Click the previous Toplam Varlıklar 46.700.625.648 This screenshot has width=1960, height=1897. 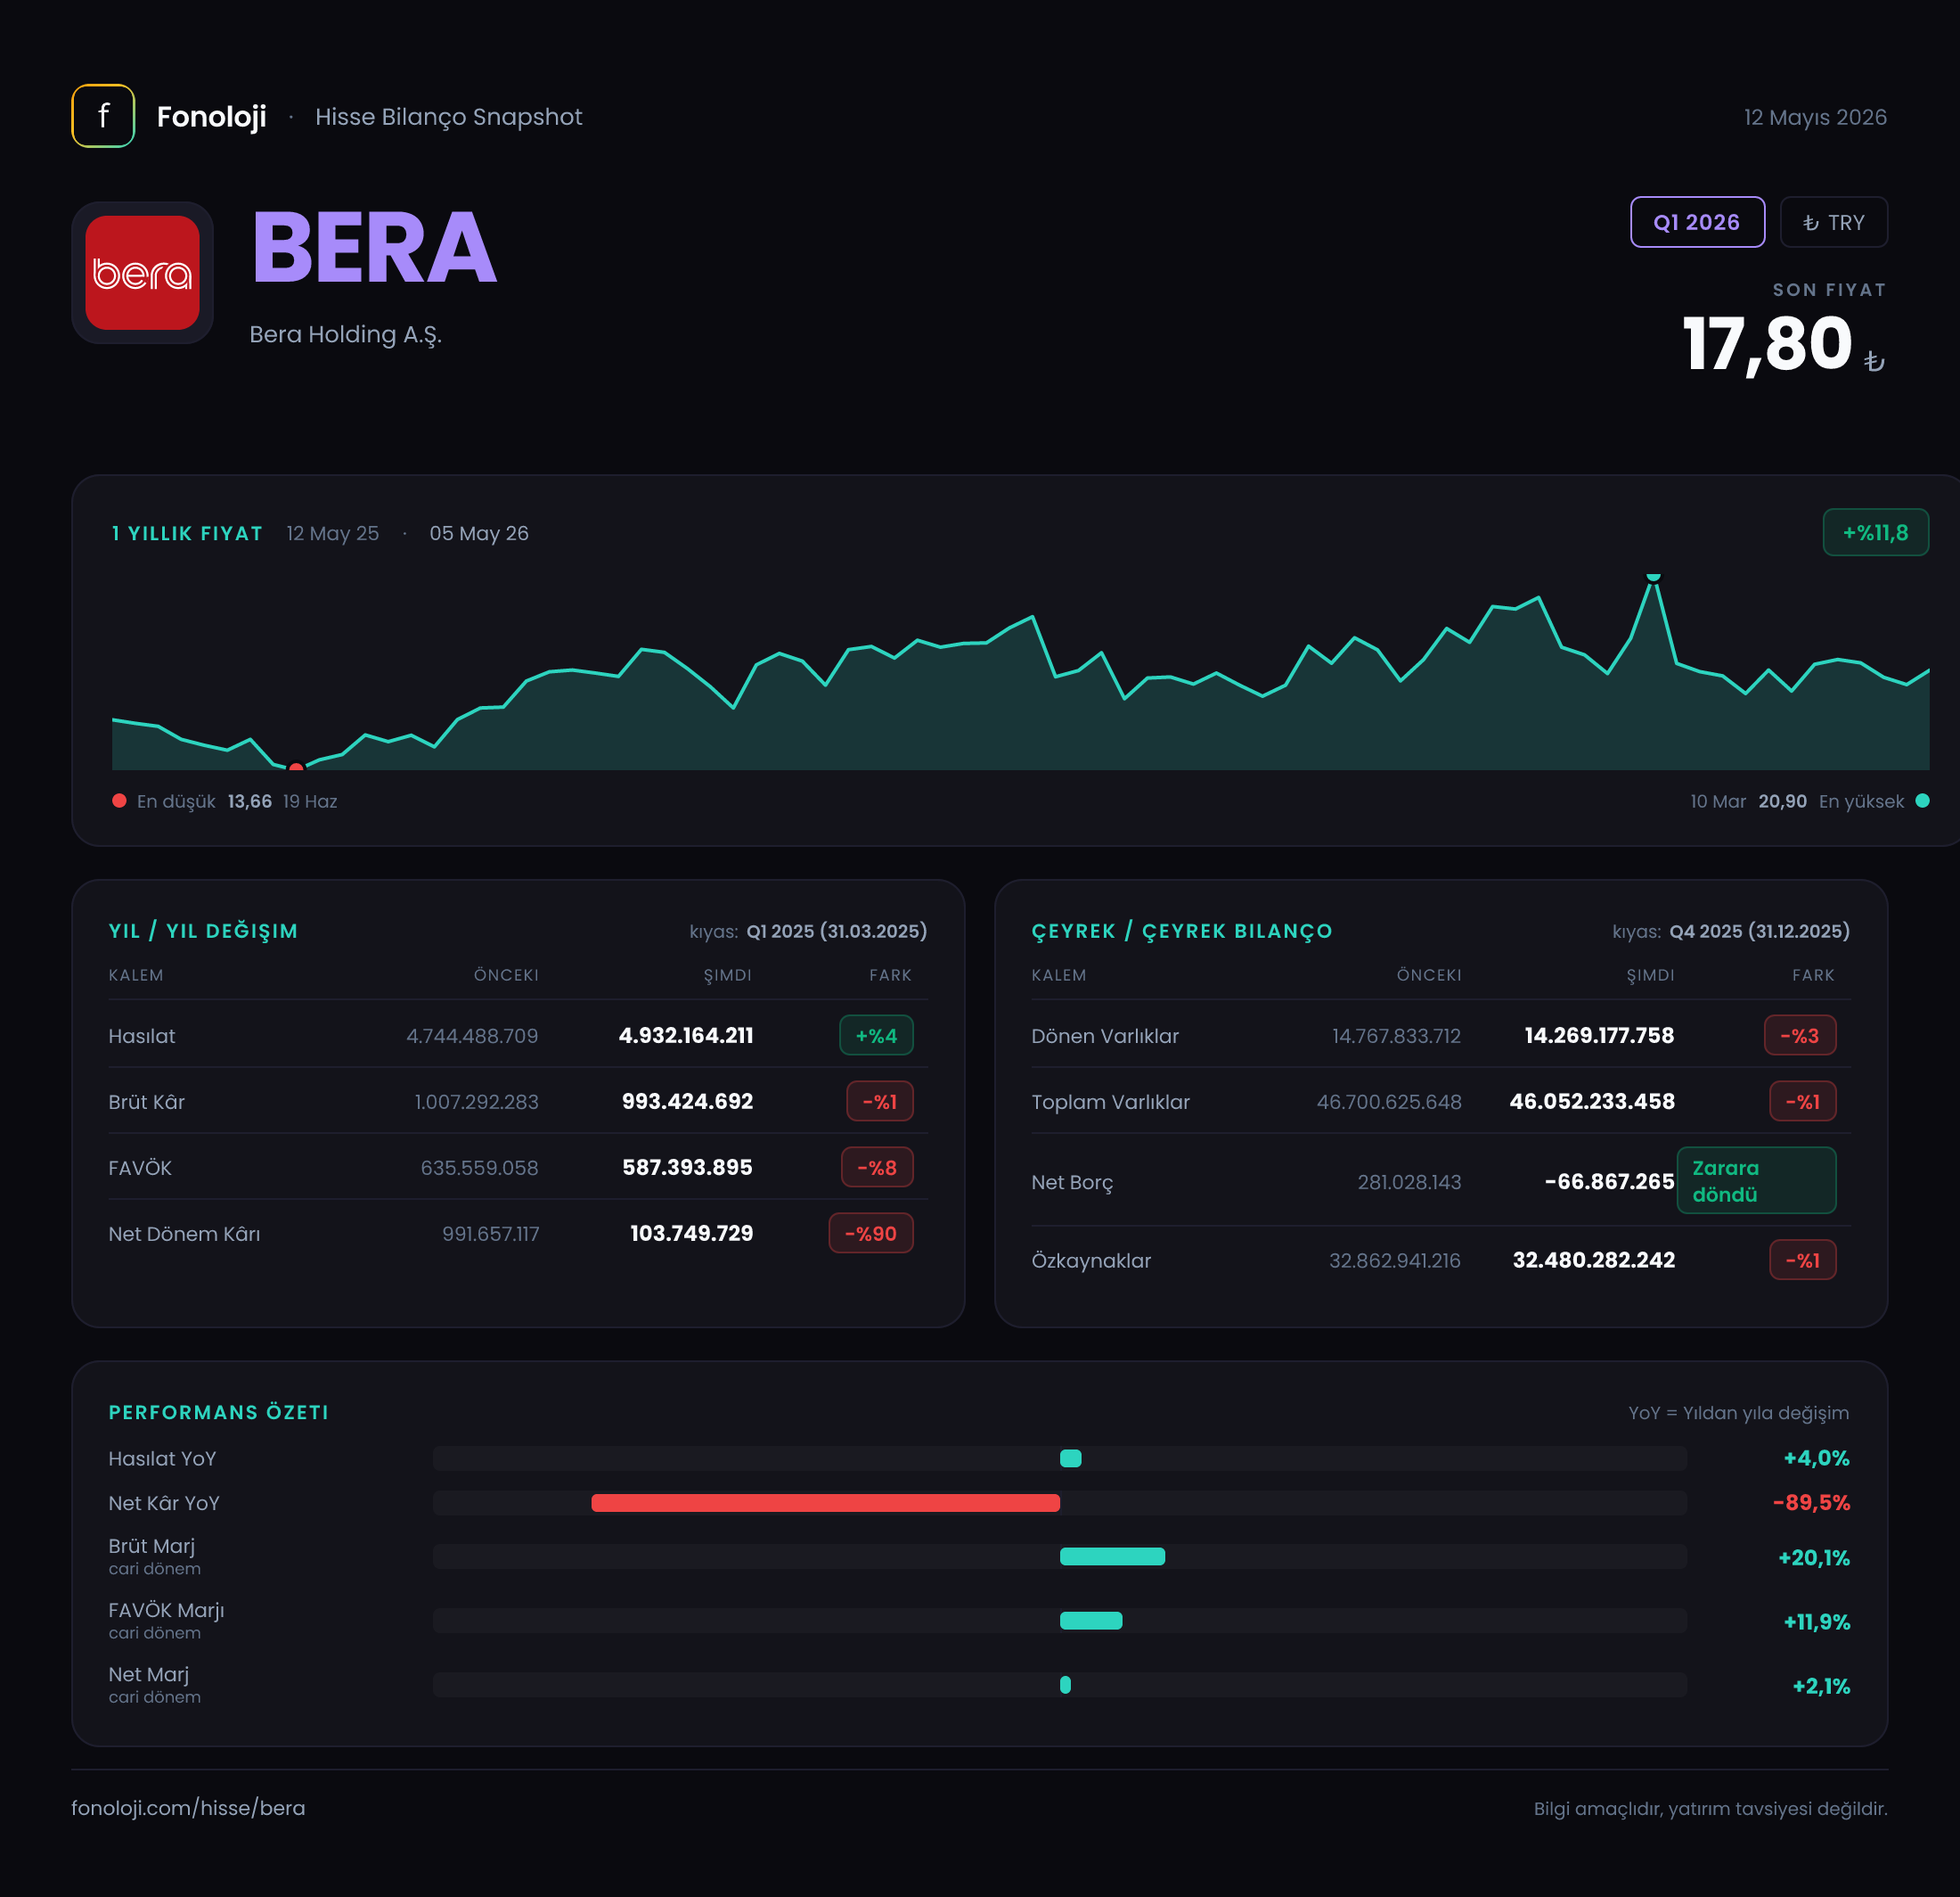click(1389, 1102)
